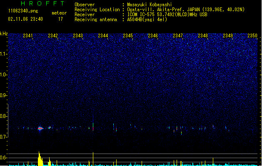Click the 2342 time marker
This screenshot has width=262, height=166.
point(53,36)
